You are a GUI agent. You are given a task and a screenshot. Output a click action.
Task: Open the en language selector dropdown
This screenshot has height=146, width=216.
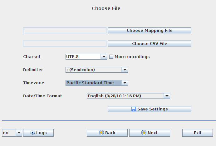[x=19, y=133]
